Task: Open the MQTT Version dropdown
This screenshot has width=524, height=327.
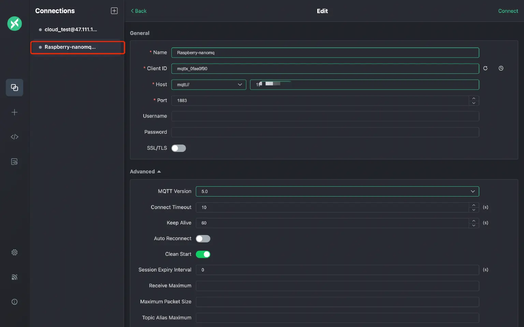Action: coord(337,191)
